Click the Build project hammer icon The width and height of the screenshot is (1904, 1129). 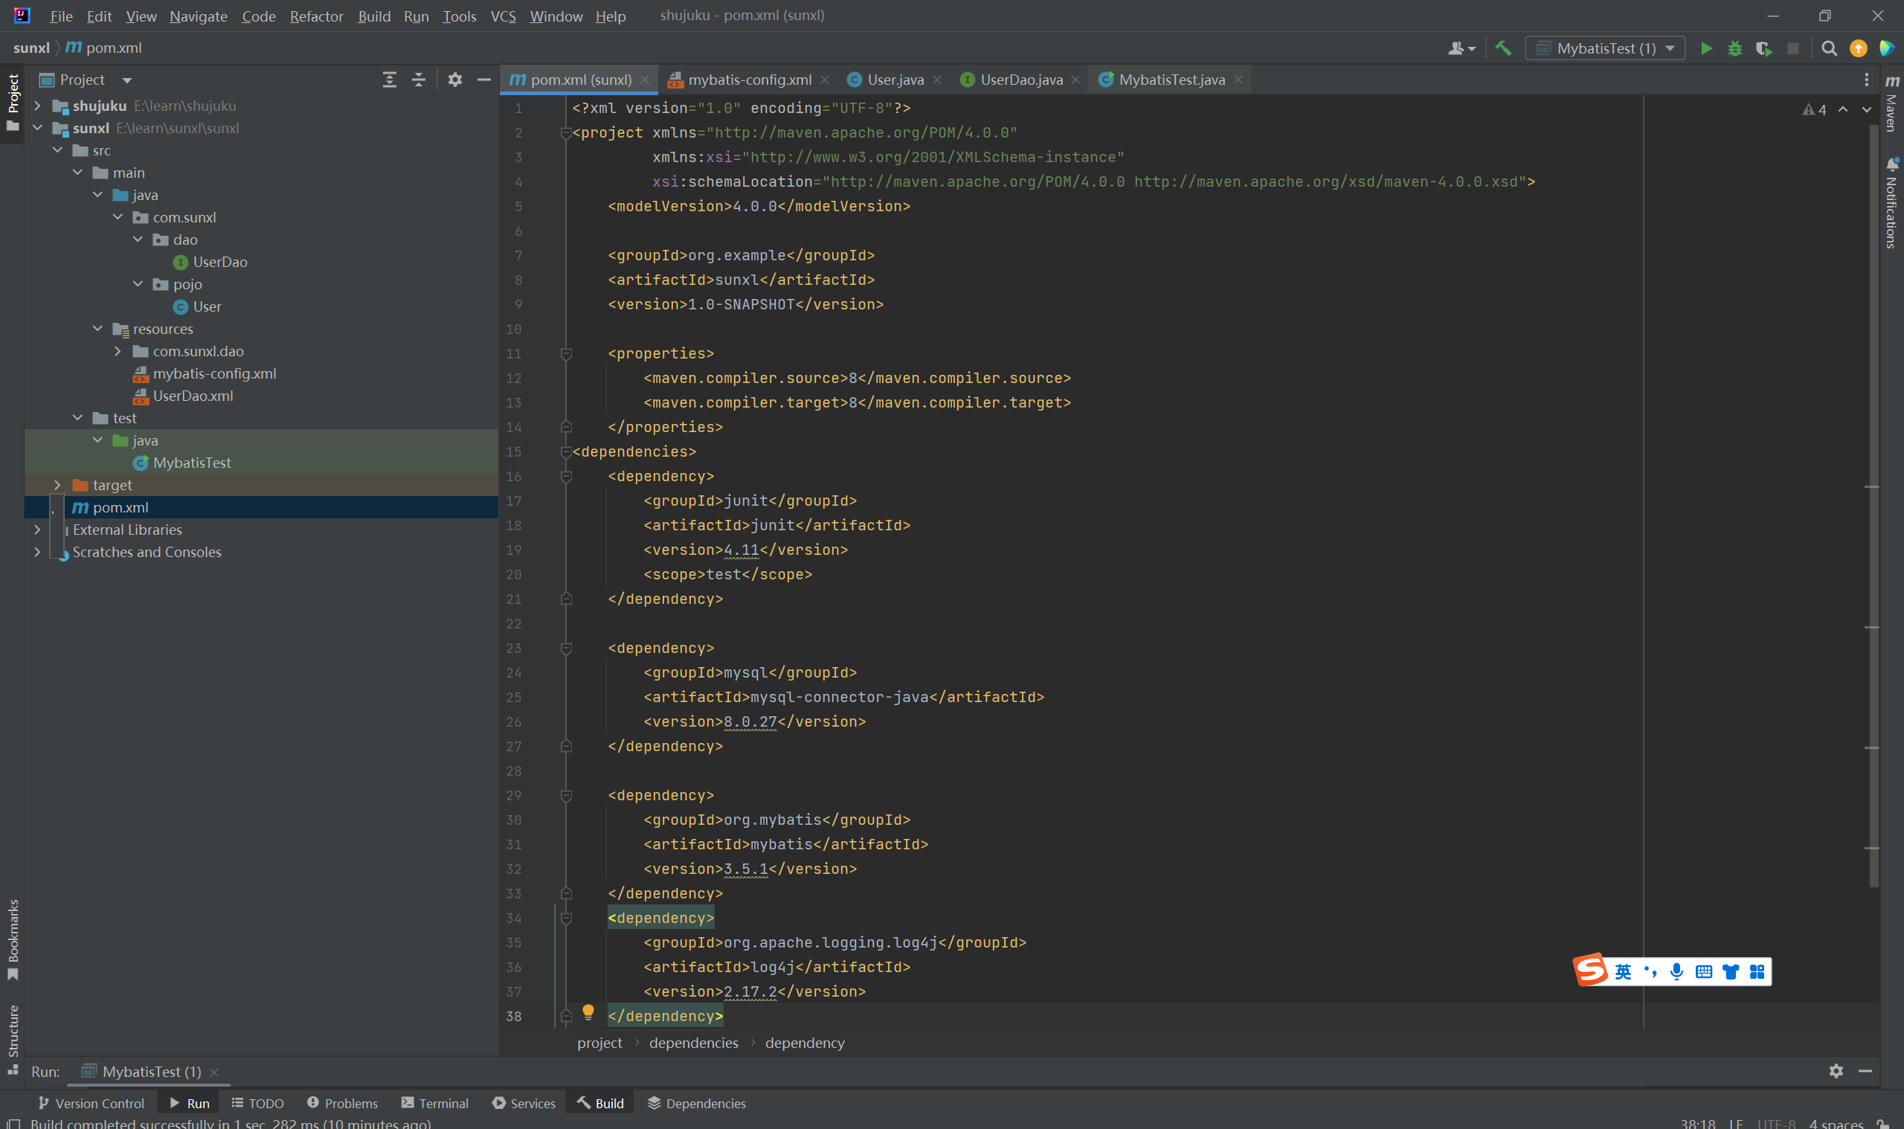point(1503,48)
